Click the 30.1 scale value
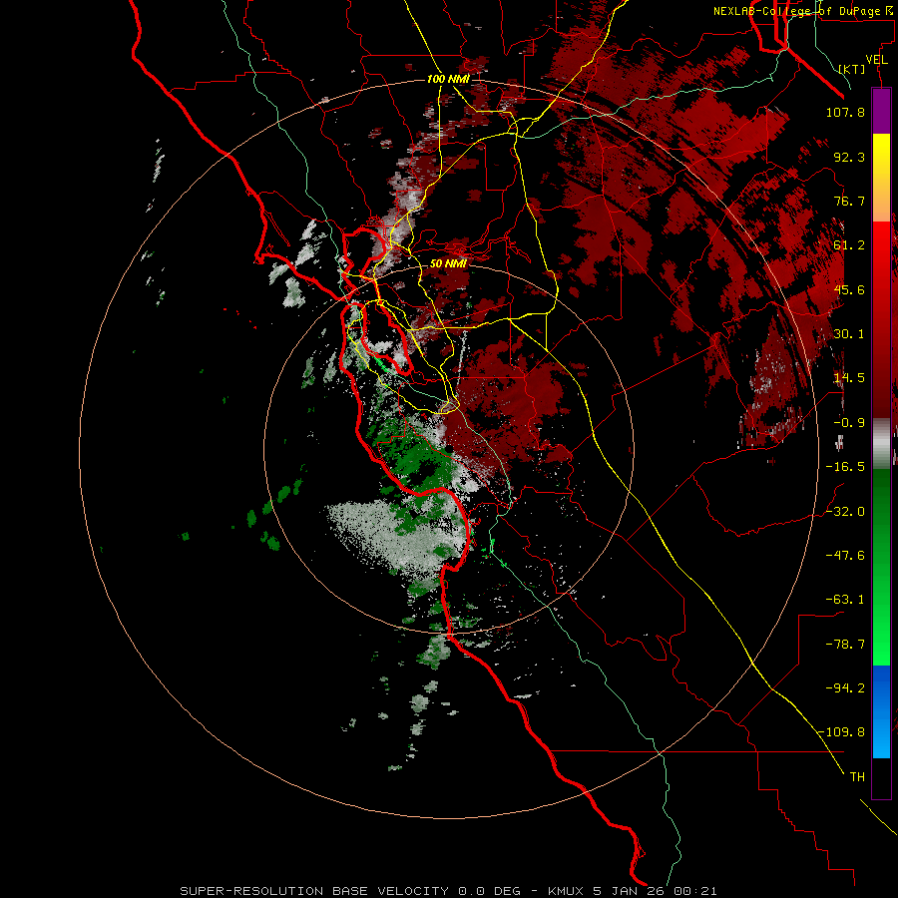 pyautogui.click(x=849, y=334)
